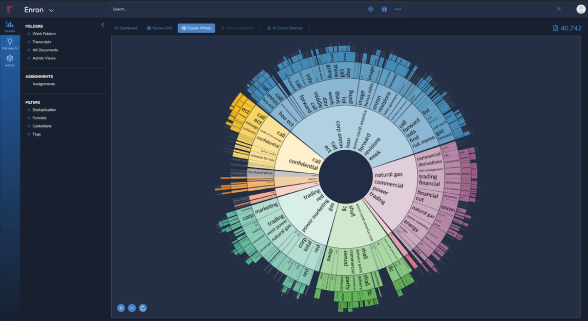Click the 'schedule for may' yellow segment

[x=262, y=158]
